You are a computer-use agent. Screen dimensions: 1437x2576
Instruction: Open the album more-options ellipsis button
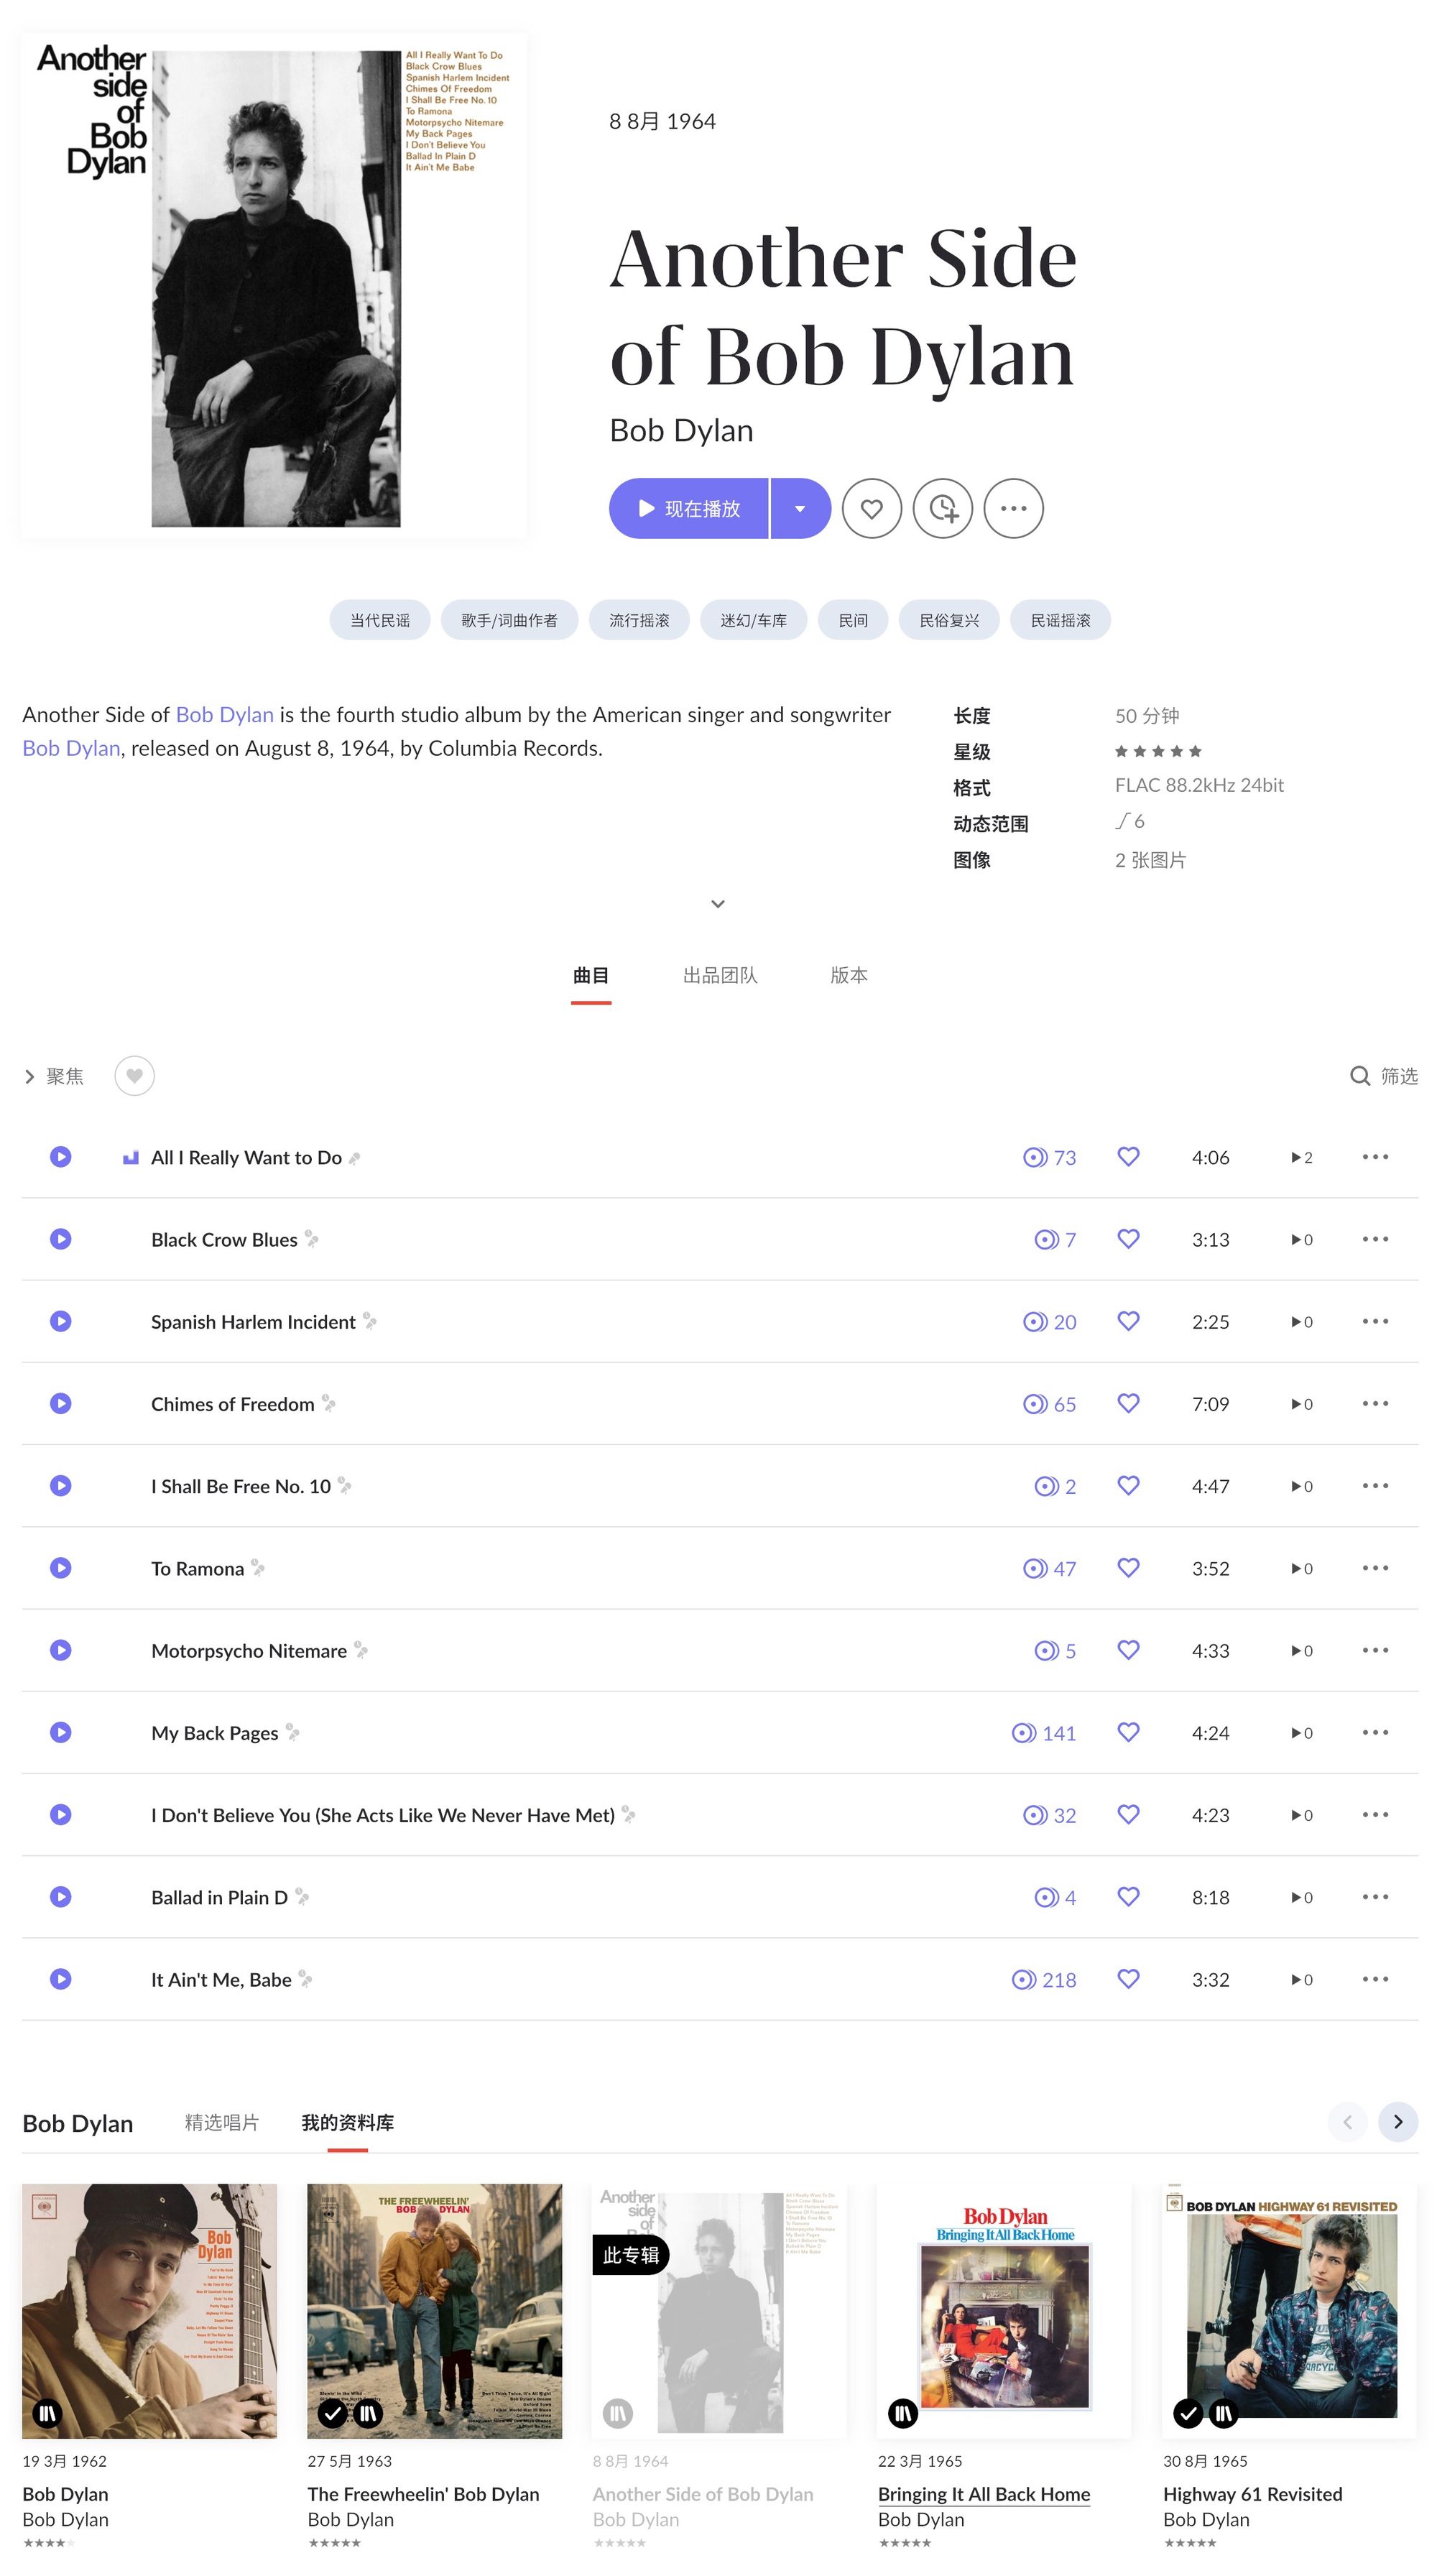click(x=1013, y=508)
